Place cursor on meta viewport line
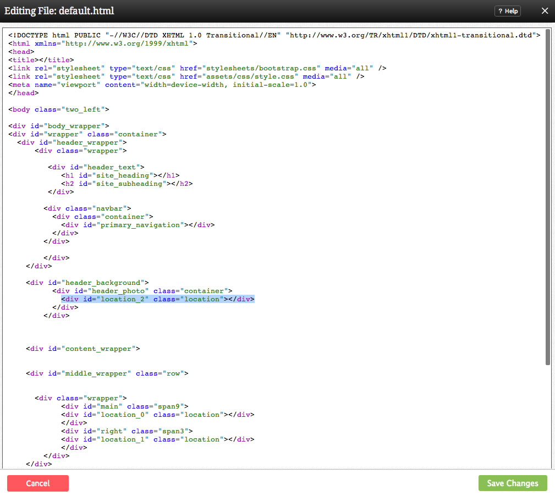The image size is (555, 496). point(162,85)
